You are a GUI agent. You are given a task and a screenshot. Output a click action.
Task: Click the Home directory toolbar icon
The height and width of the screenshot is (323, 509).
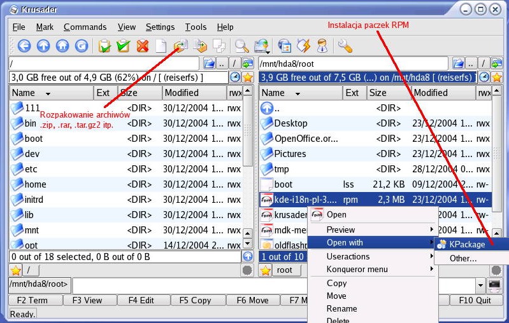coord(62,46)
